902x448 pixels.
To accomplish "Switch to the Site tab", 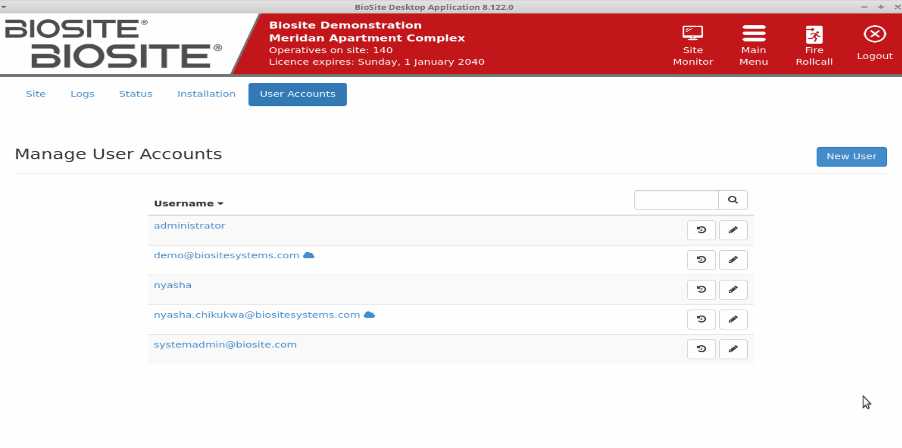I will point(36,94).
